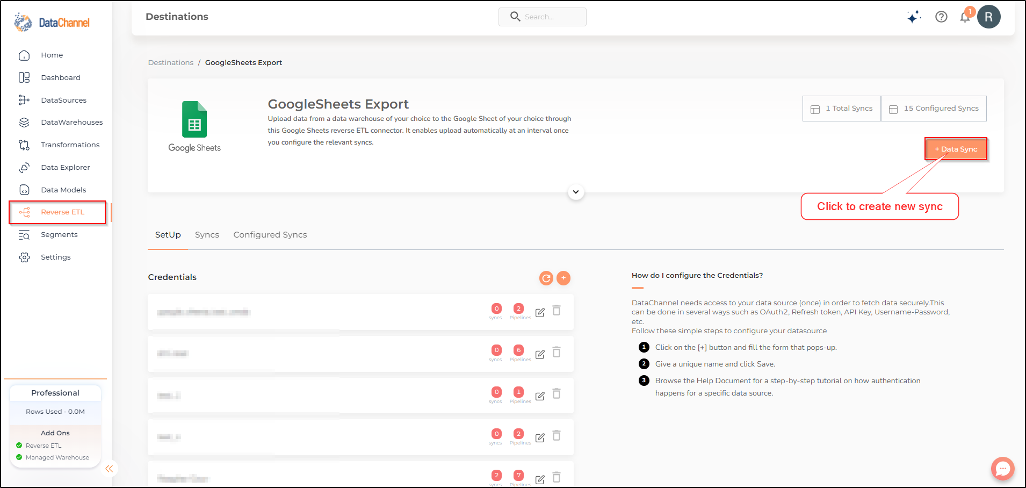This screenshot has width=1026, height=488.
Task: Open the Dashboard sidebar icon
Action: coord(24,77)
